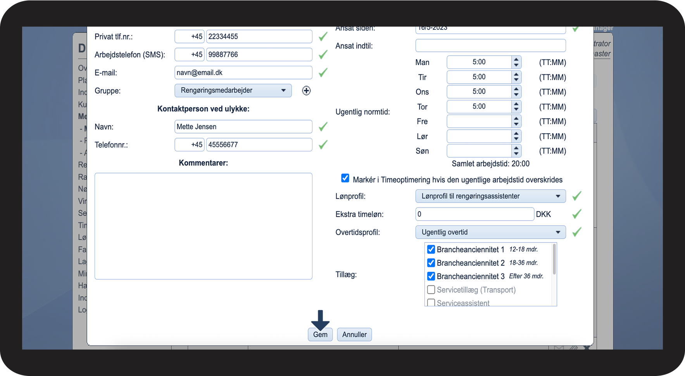Click the "Kommentarer:" heading
The image size is (685, 376).
pyautogui.click(x=204, y=163)
